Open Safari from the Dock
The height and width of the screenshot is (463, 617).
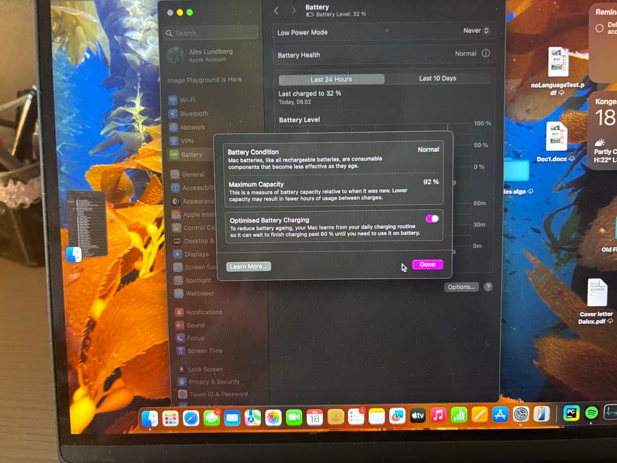coord(191,418)
